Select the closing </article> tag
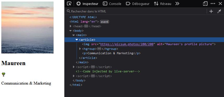The width and height of the screenshot is (224, 97). pos(88,58)
